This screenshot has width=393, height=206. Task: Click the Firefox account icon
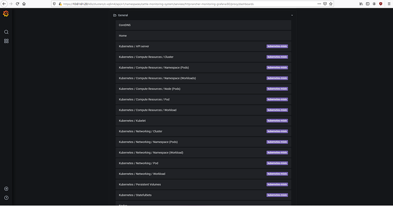374,4
